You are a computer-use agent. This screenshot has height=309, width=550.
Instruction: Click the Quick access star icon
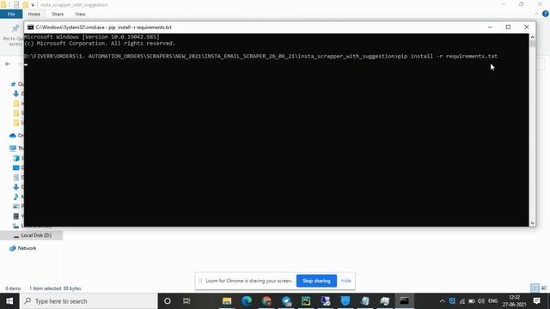click(x=14, y=84)
